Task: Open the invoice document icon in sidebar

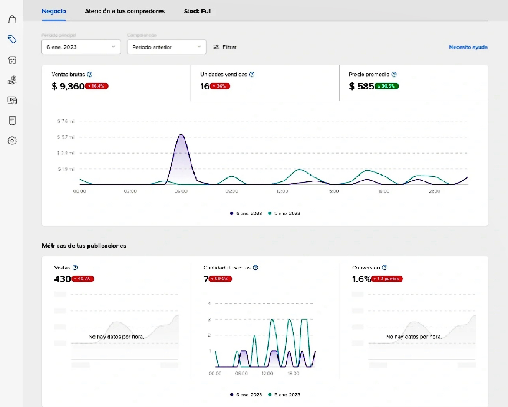Action: pos(12,121)
